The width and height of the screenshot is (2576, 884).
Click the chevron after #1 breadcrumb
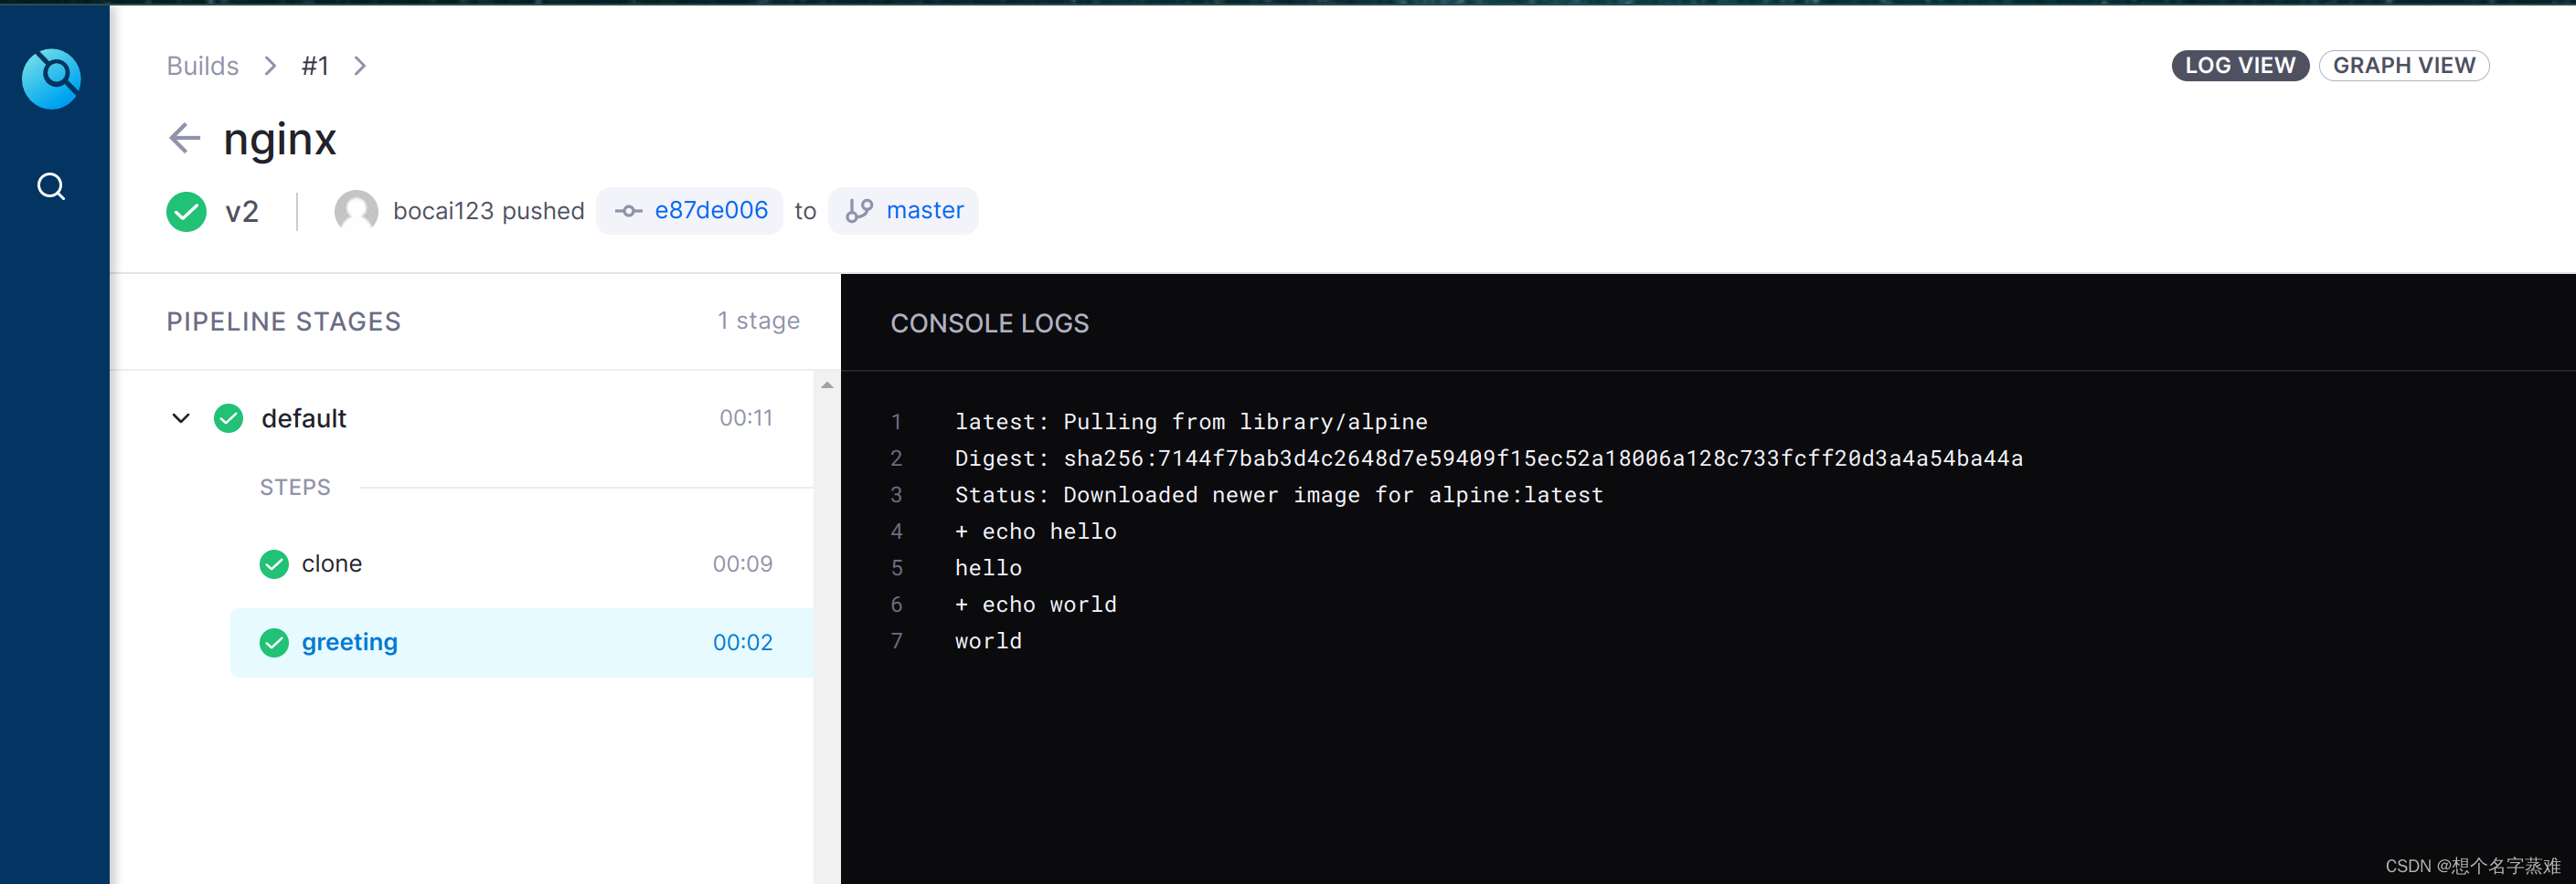pyautogui.click(x=360, y=66)
